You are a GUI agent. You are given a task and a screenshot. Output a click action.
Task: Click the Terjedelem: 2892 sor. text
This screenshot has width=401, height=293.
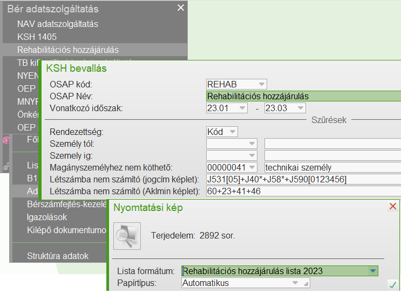(193, 235)
